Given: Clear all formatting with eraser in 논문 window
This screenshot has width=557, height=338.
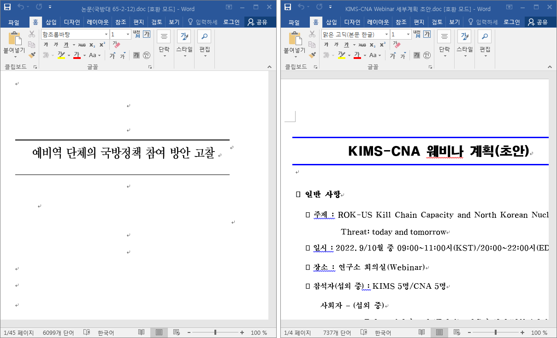Looking at the screenshot, I should pyautogui.click(x=116, y=45).
